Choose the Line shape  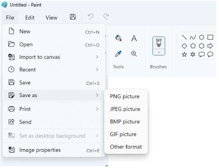[x=184, y=37]
